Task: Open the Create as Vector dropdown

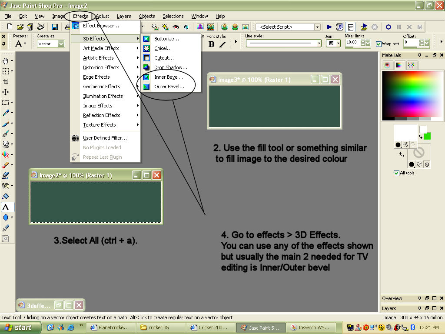Action: [x=61, y=44]
